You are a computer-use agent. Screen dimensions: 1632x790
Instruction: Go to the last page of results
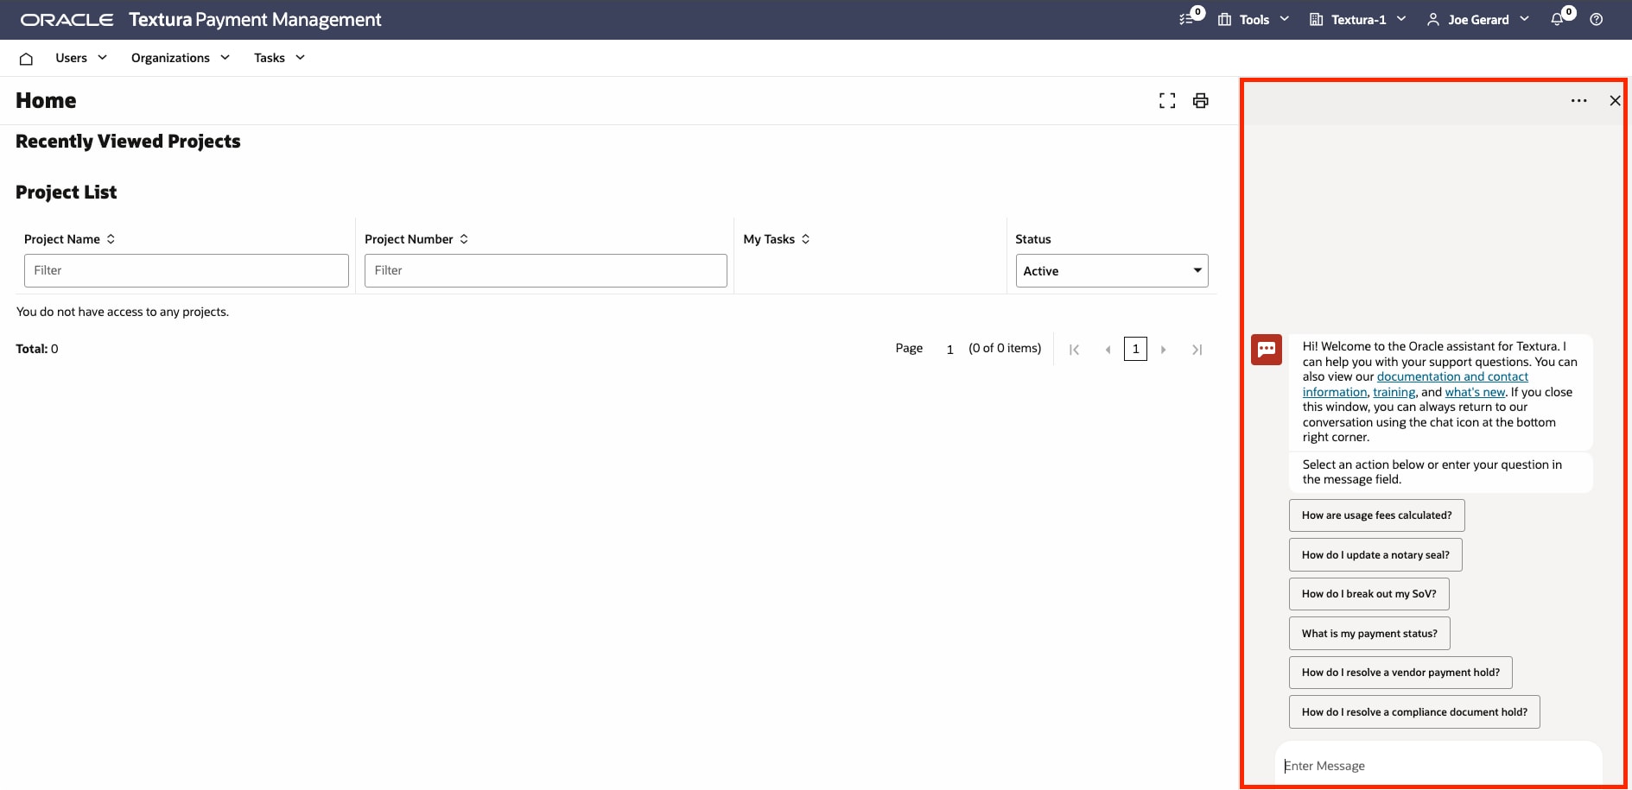(x=1197, y=350)
